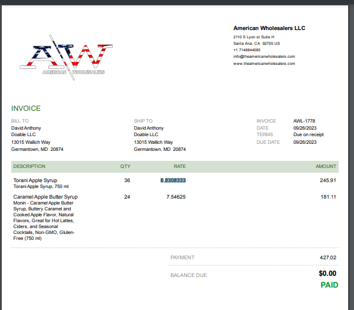Click the amount 245.91
Image resolution: width=354 pixels, height=310 pixels.
click(328, 180)
